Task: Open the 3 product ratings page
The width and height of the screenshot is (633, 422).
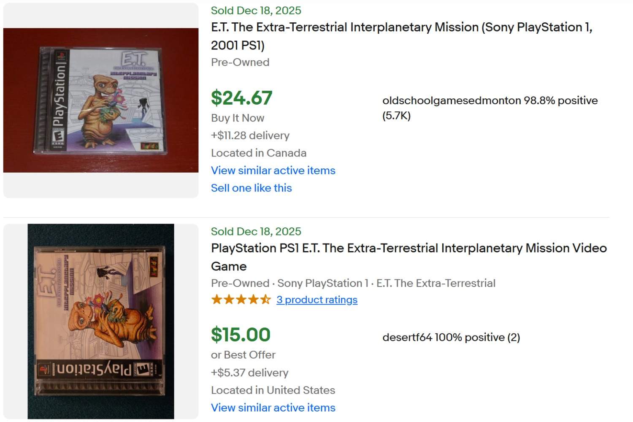Action: [317, 300]
